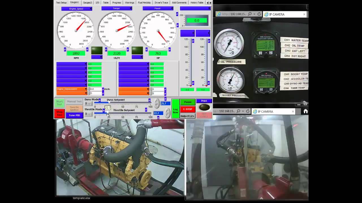
Task: Click the blue Print button
Action: (x=204, y=101)
